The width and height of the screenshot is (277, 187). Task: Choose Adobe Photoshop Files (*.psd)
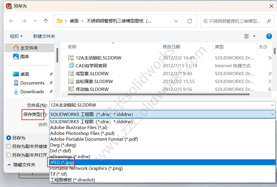(162, 133)
